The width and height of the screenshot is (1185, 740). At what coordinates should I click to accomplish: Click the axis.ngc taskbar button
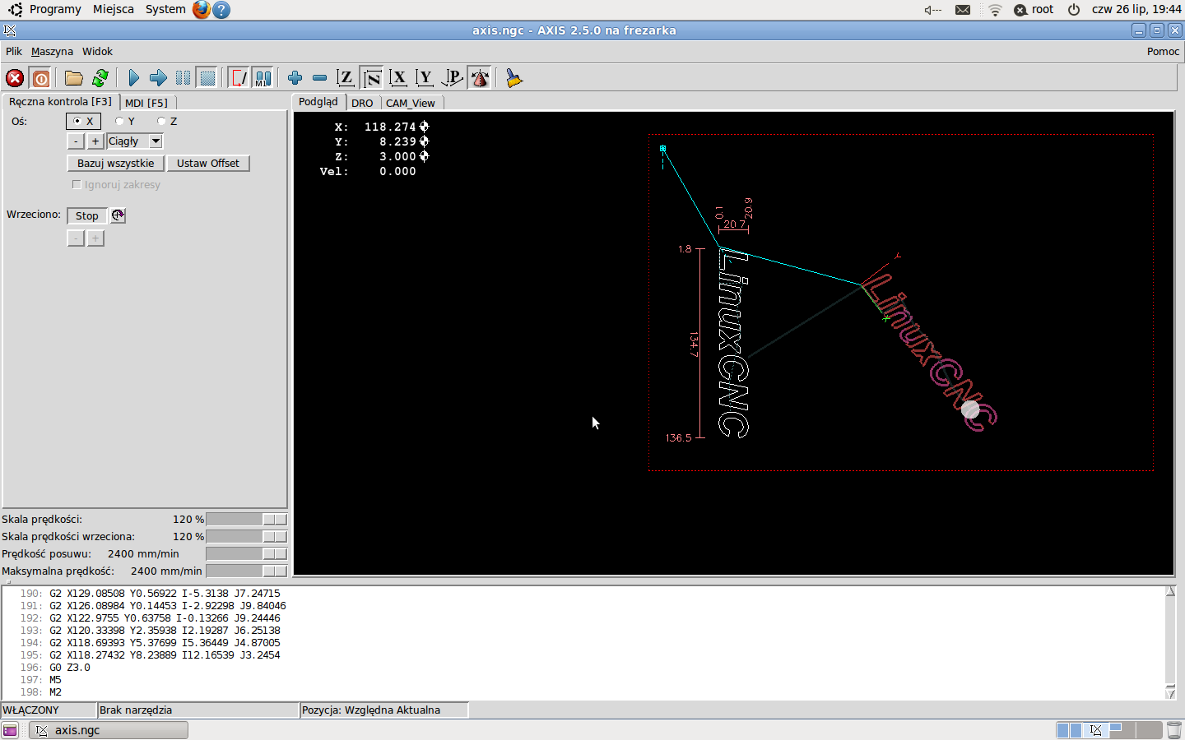[109, 730]
